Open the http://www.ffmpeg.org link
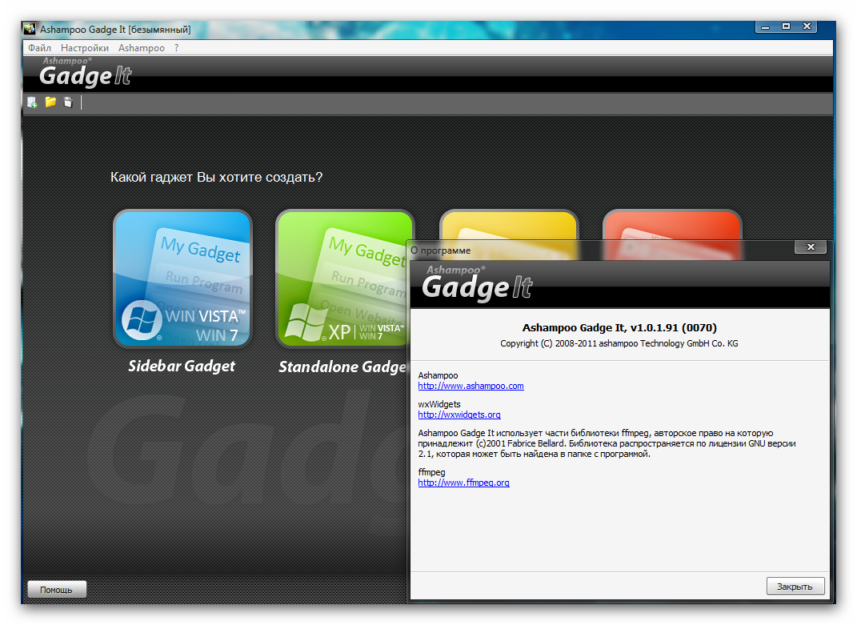Image resolution: width=857 pixels, height=625 pixels. 463,483
